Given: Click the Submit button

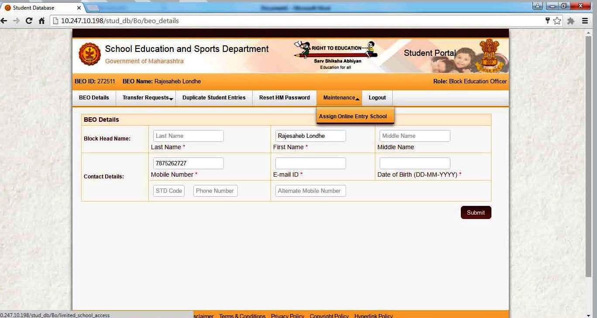Looking at the screenshot, I should [476, 212].
